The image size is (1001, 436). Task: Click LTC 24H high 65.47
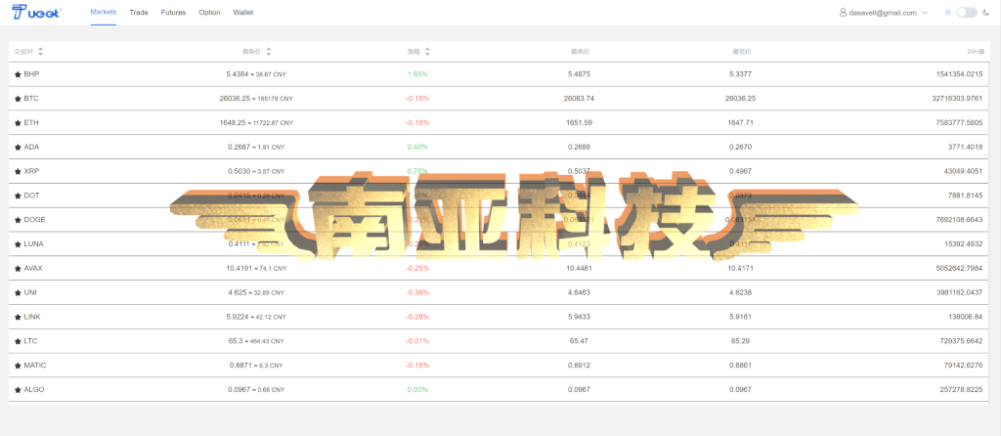(580, 341)
